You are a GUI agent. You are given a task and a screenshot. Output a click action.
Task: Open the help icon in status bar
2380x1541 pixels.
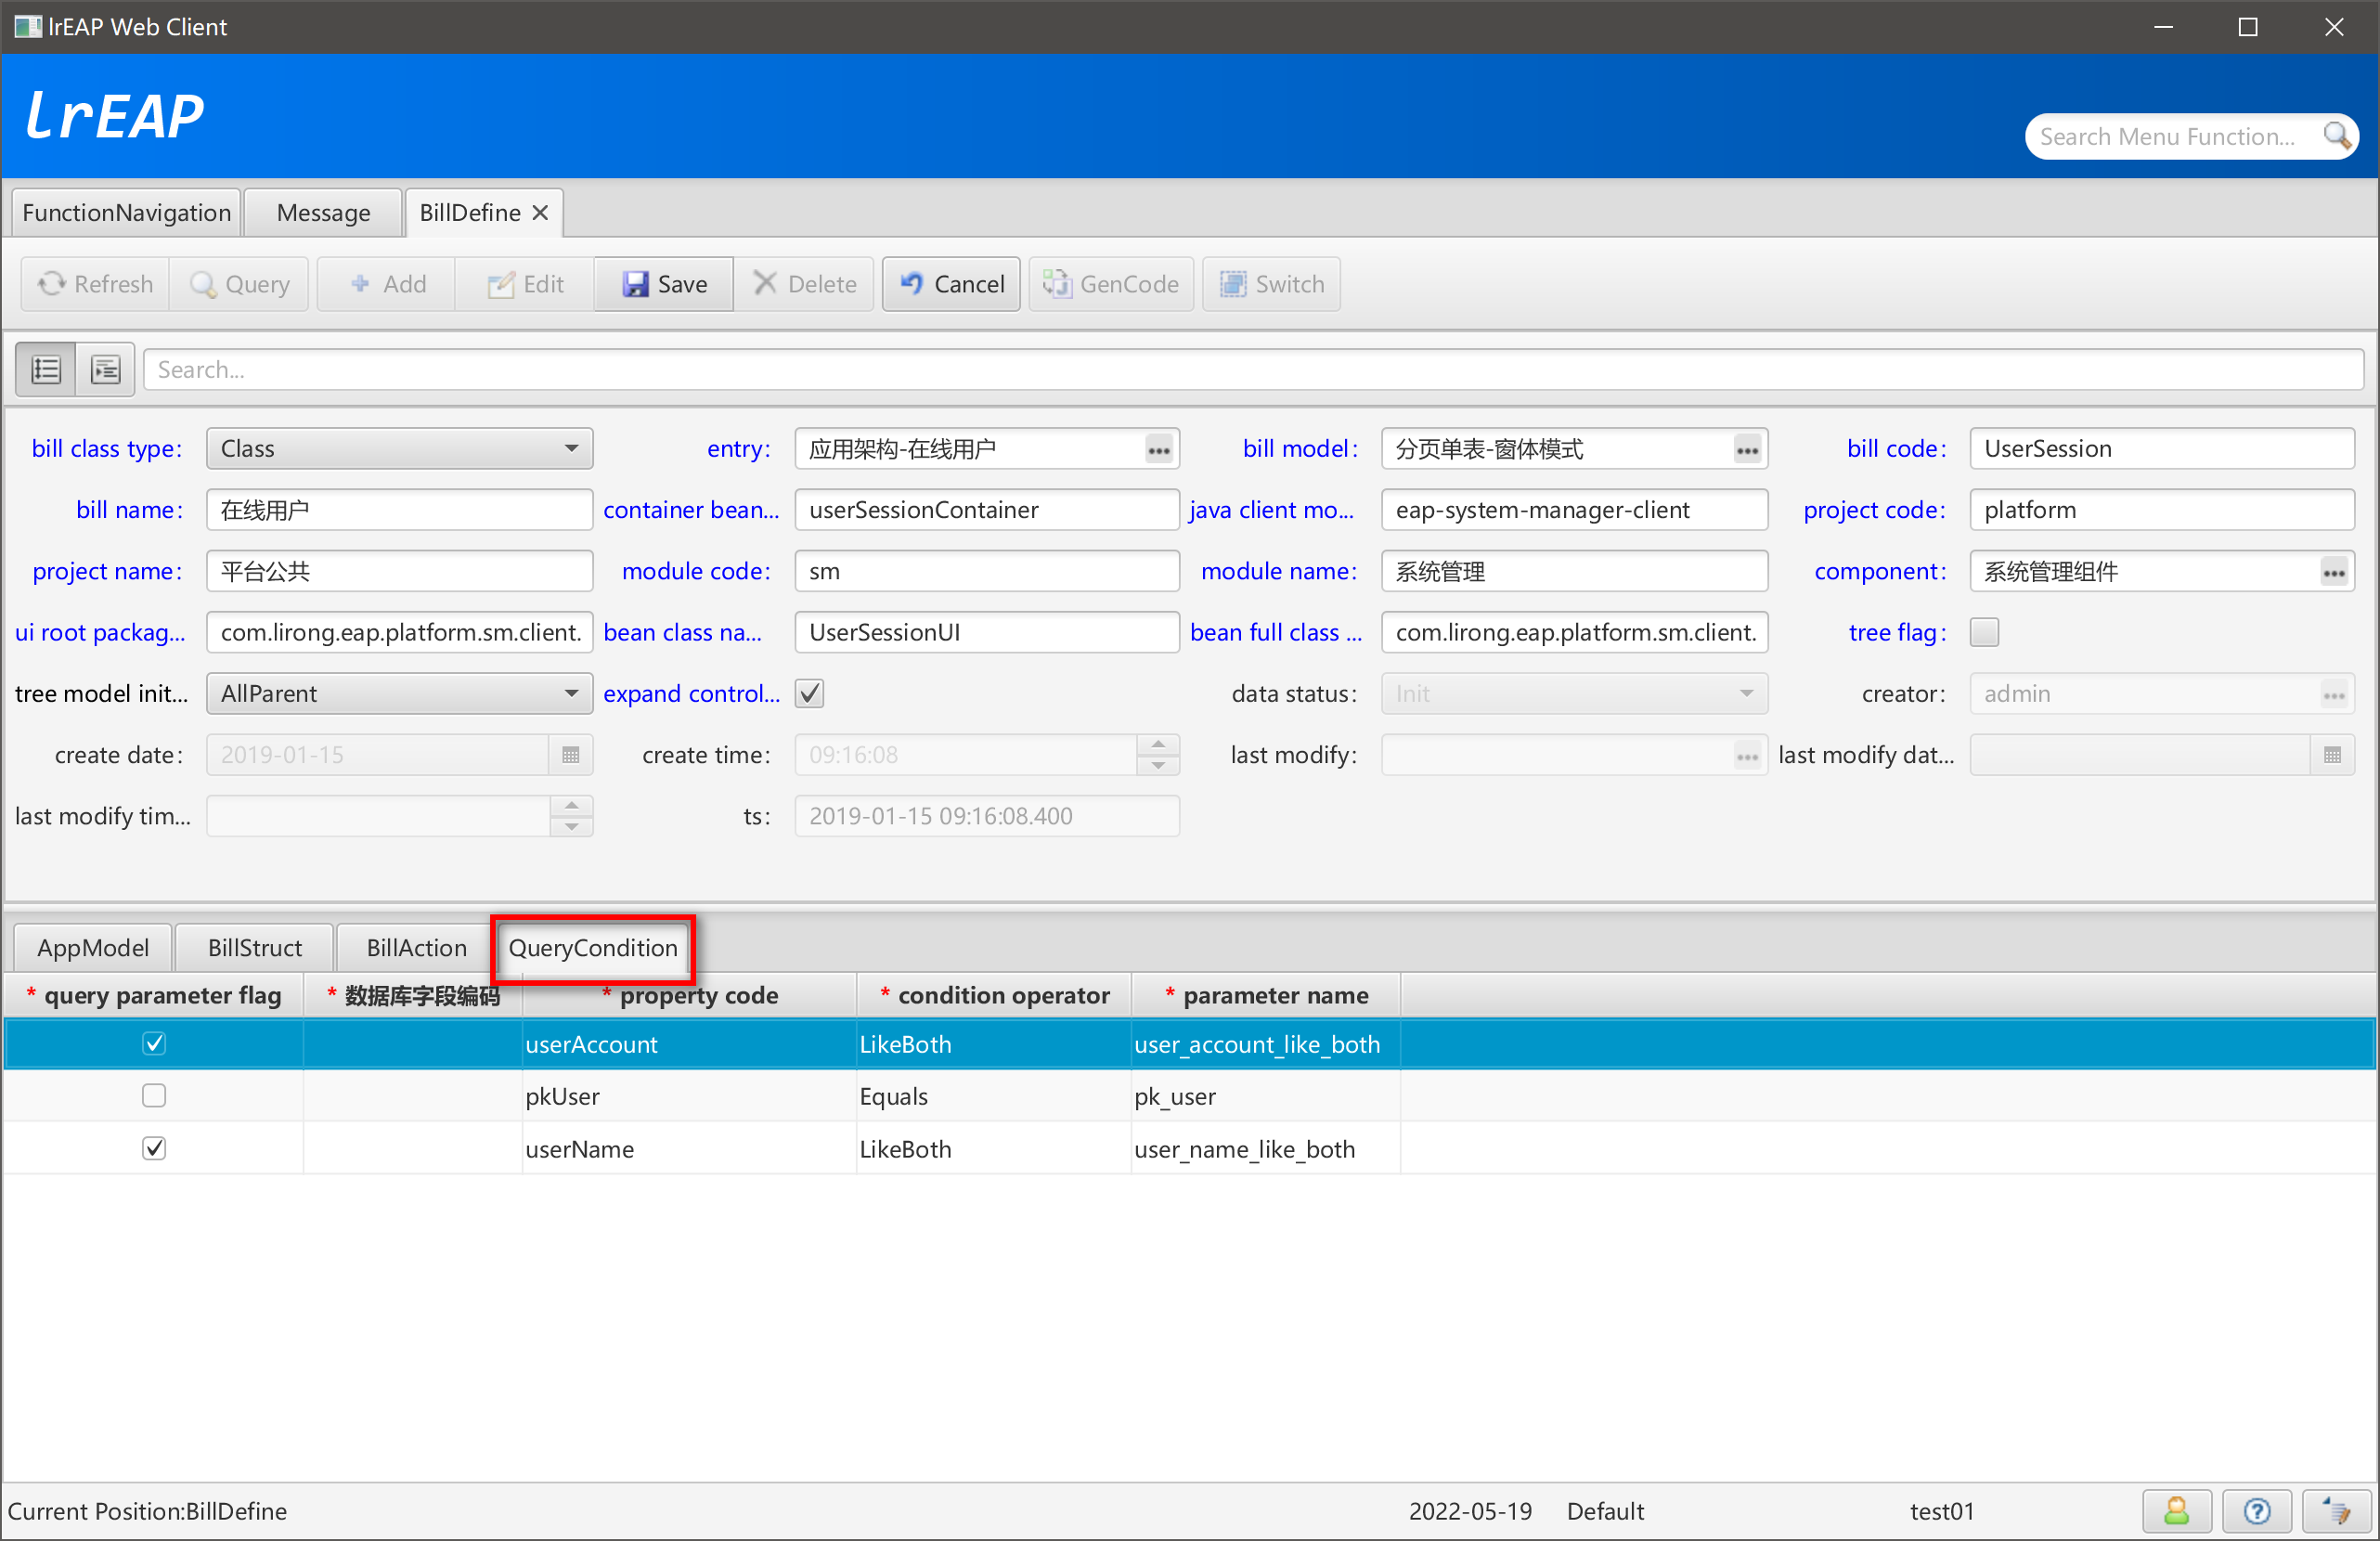(2256, 1511)
